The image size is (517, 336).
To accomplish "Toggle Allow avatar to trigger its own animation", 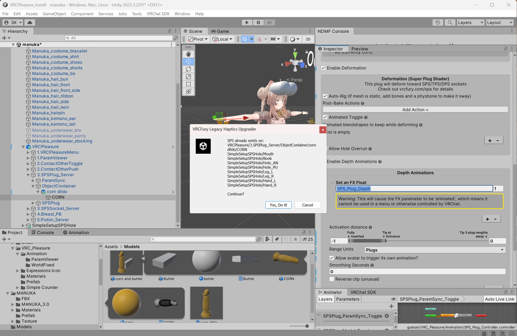I will 332,258.
